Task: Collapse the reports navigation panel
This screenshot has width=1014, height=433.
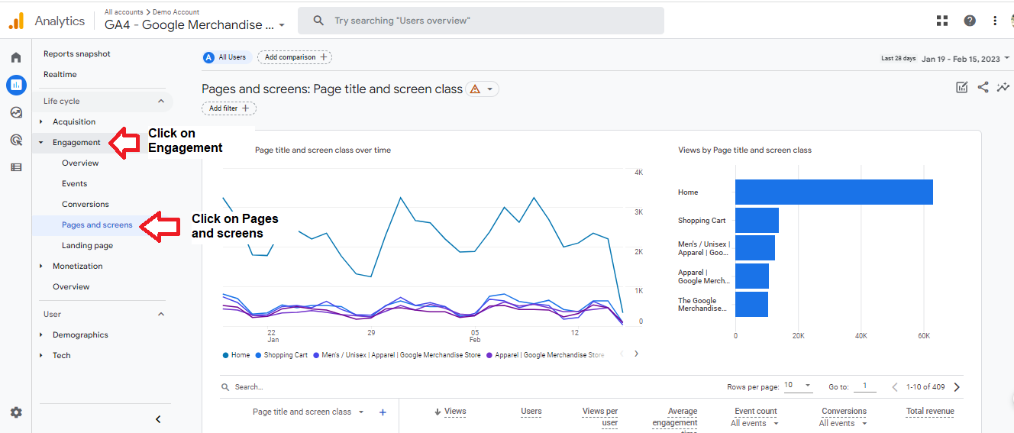Action: (x=158, y=419)
